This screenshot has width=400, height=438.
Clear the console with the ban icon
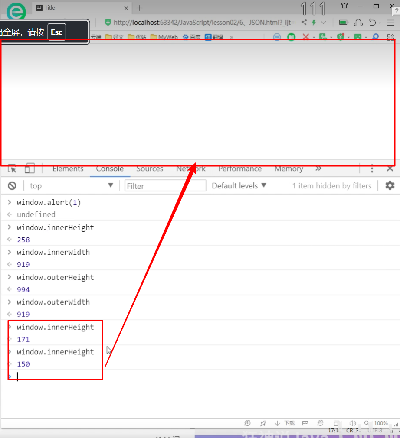[x=12, y=186]
